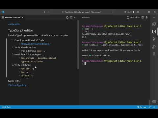Go forward with the right arrow
This screenshot has width=158, height=118.
(x=49, y=12)
